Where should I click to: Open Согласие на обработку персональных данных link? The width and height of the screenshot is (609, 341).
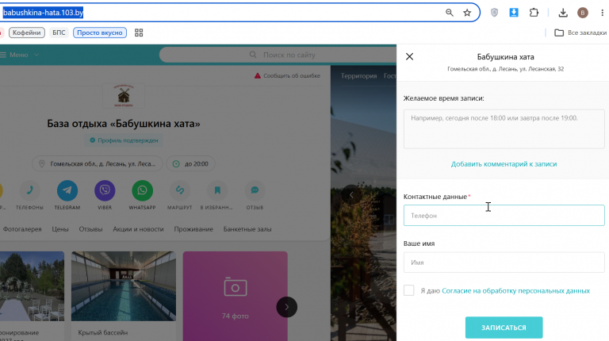click(x=515, y=290)
